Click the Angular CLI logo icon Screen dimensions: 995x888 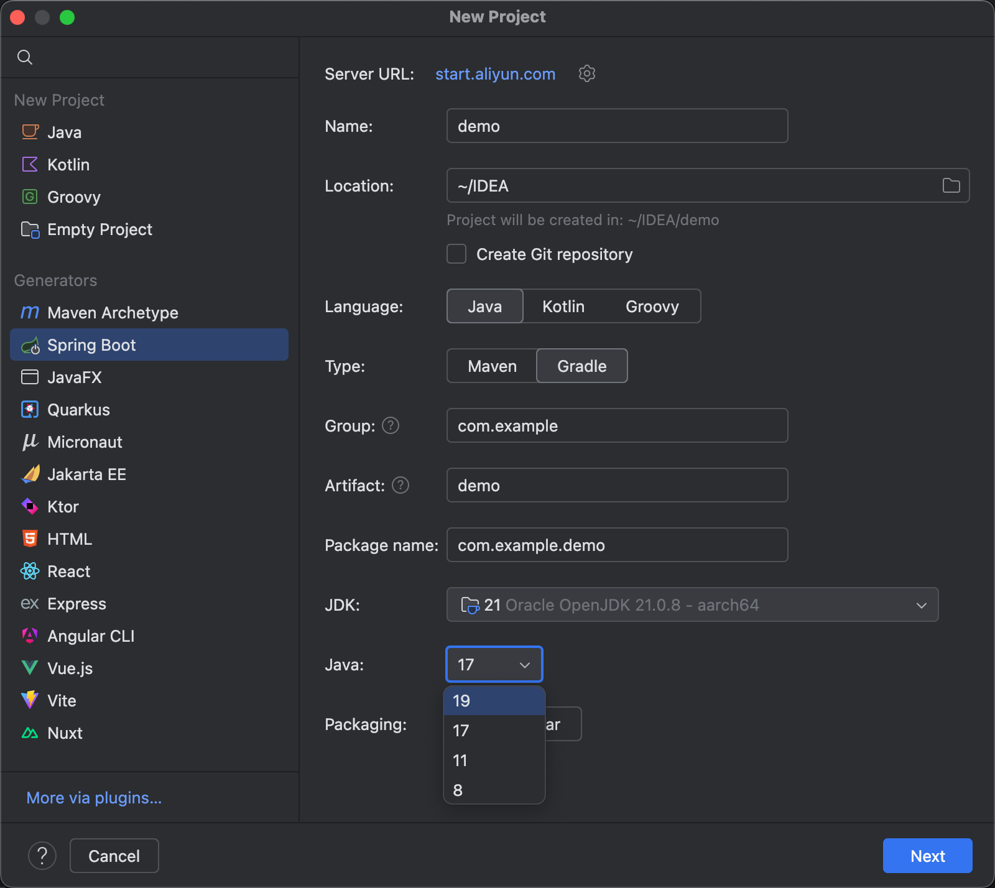click(x=30, y=636)
